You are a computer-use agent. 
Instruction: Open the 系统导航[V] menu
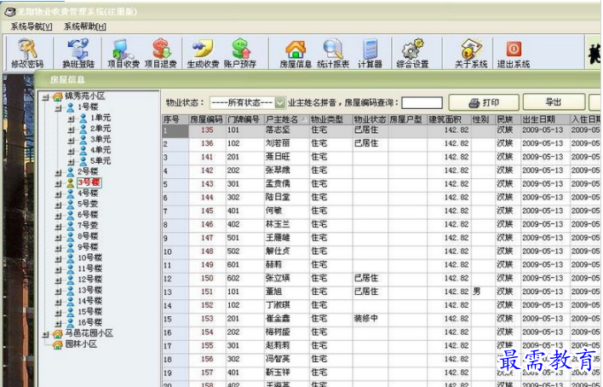point(32,26)
